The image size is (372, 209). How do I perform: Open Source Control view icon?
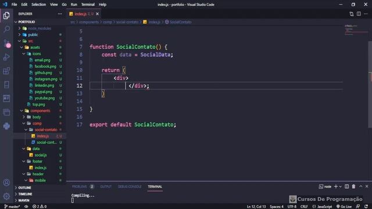point(6,43)
